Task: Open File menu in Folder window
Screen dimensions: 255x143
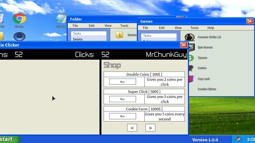Action: pyautogui.click(x=75, y=25)
